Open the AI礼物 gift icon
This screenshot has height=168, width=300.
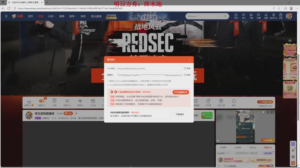[93, 102]
